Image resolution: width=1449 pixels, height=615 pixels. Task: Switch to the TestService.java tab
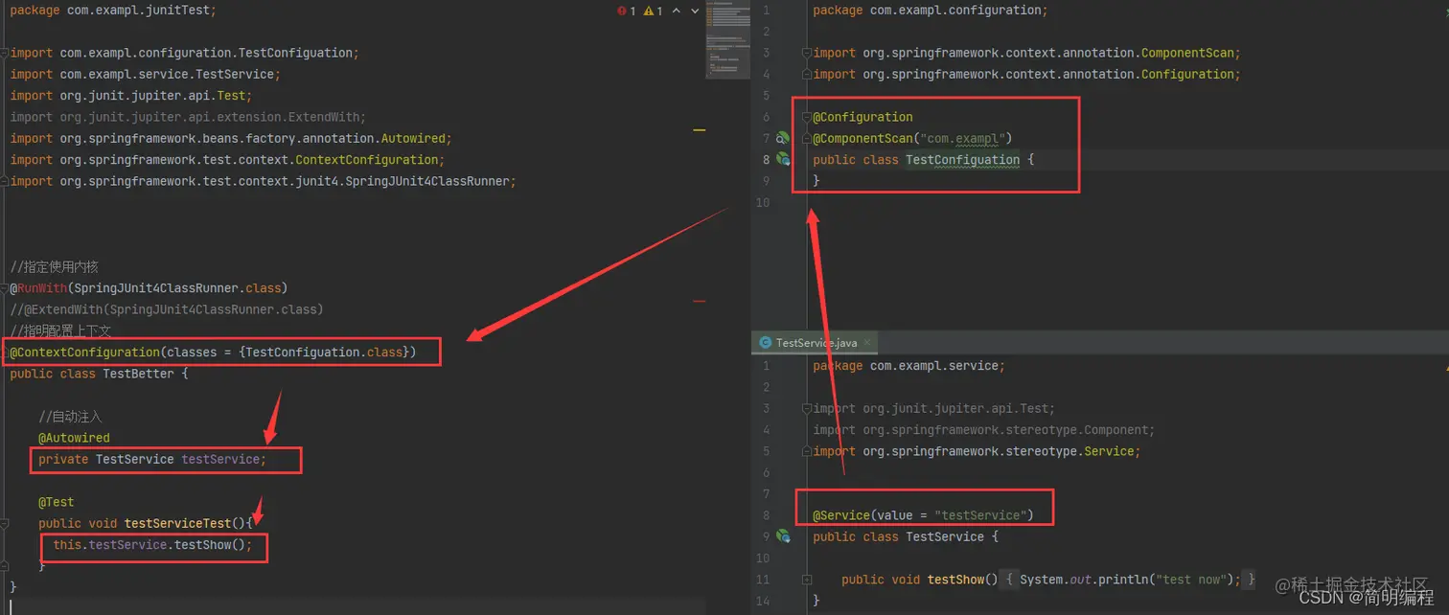point(816,343)
